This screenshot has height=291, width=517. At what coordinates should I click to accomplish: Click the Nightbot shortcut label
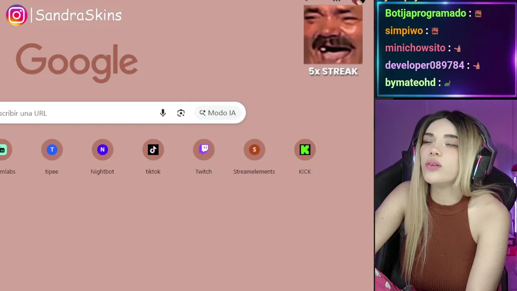click(x=102, y=171)
